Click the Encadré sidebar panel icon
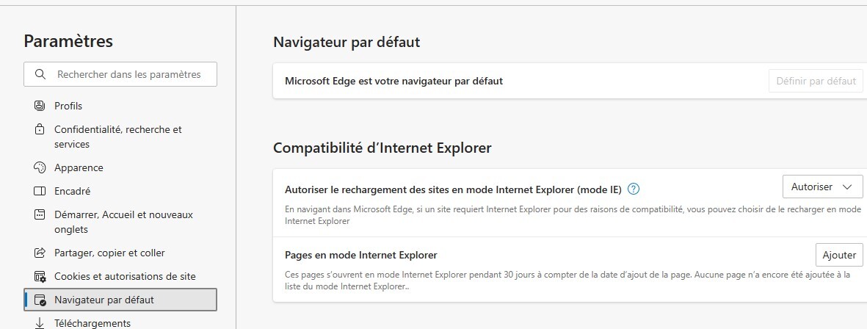The width and height of the screenshot is (867, 329). click(x=40, y=191)
